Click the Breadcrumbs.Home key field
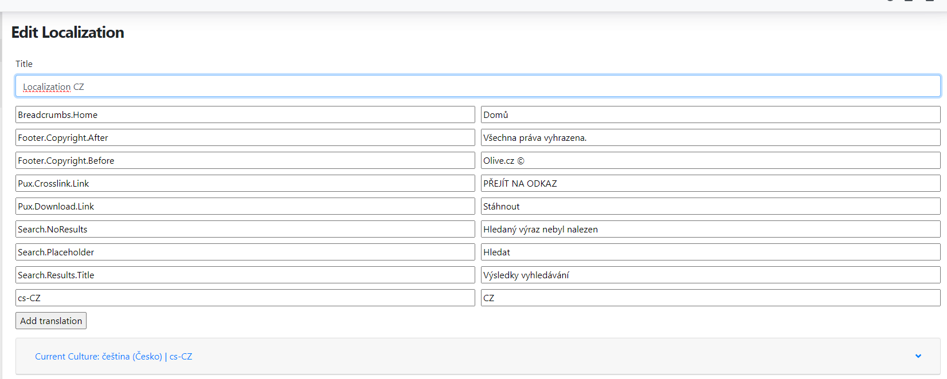Viewport: 947px width, 379px height. pyautogui.click(x=245, y=115)
